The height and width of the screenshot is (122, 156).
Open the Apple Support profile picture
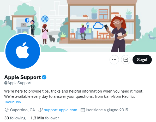[23, 51]
